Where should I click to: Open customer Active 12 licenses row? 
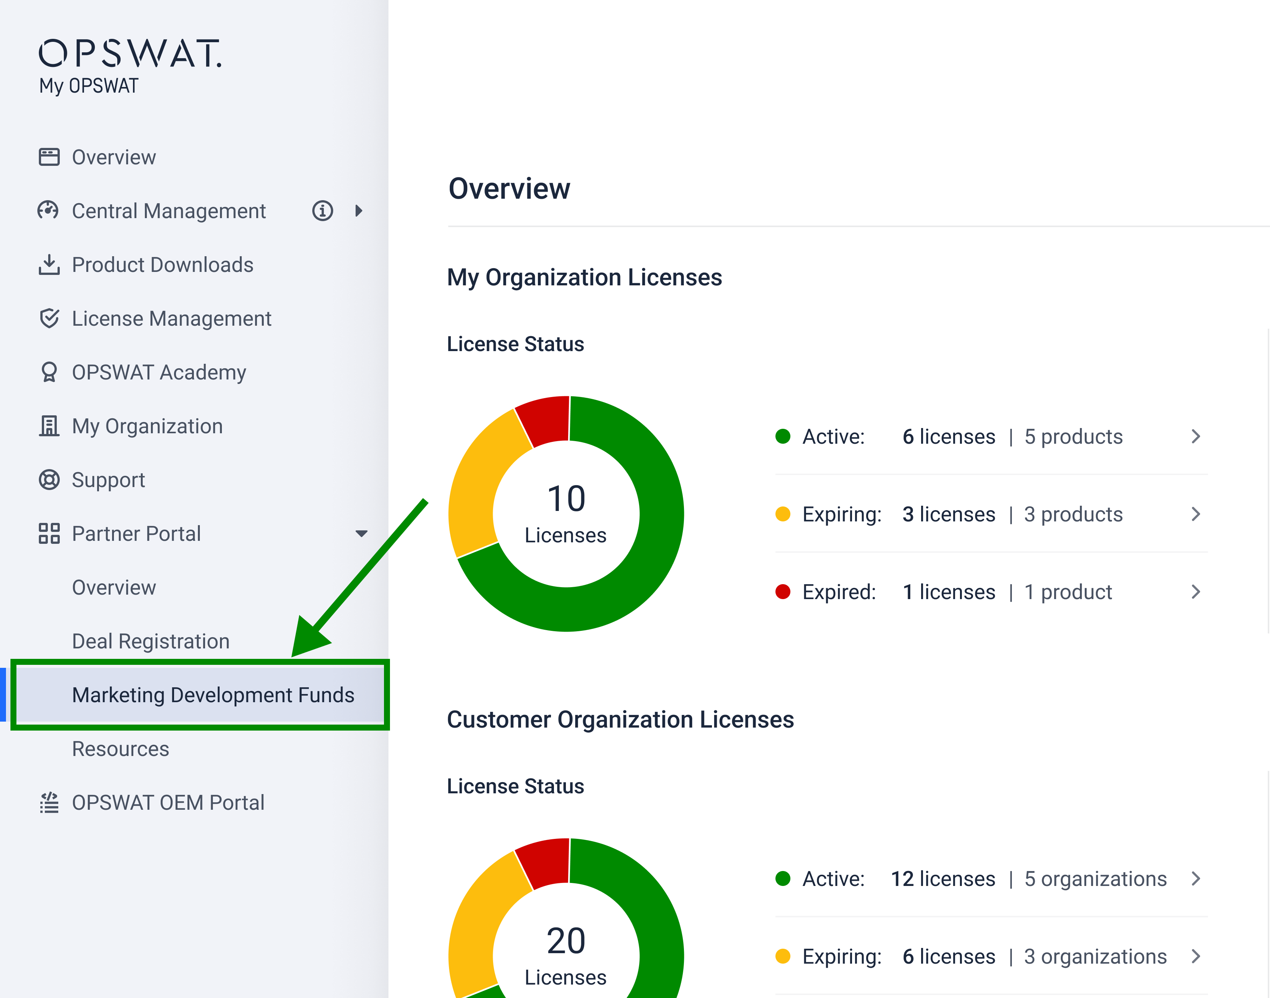pos(970,879)
